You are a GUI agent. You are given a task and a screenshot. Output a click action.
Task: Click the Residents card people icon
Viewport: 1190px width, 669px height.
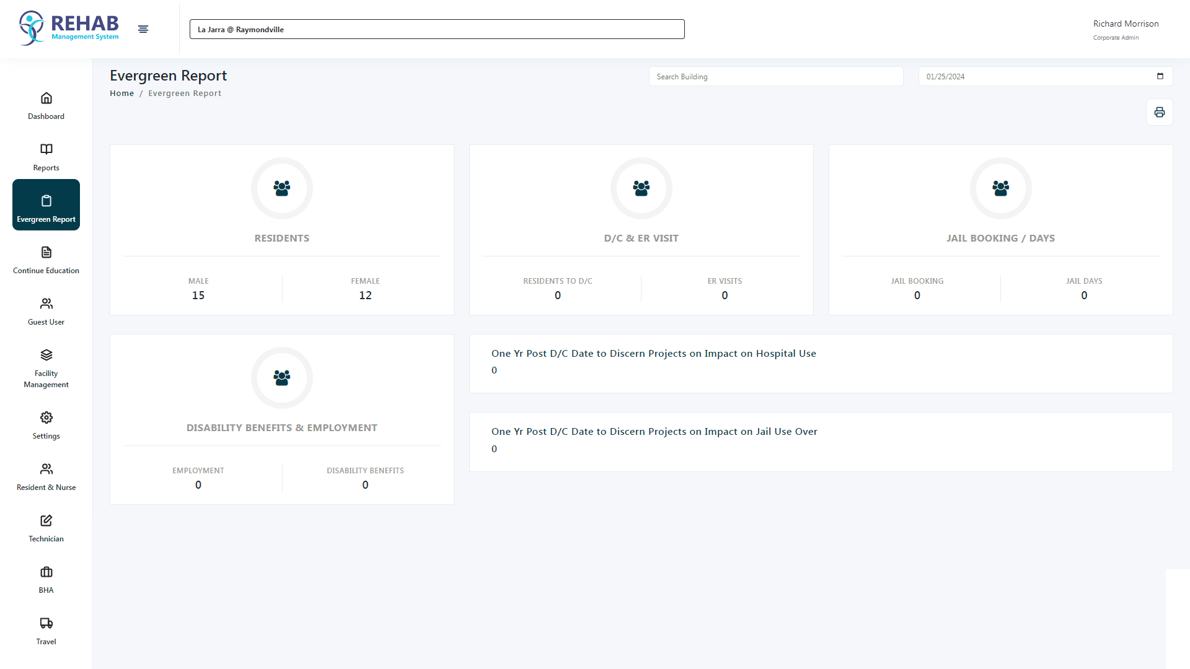pyautogui.click(x=281, y=188)
